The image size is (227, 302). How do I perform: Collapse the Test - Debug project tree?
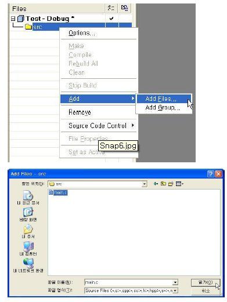click(x=13, y=19)
